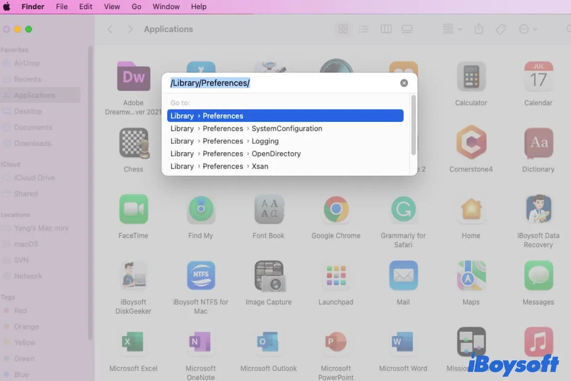
Task: Select Documents in the sidebar
Action: (x=40, y=127)
